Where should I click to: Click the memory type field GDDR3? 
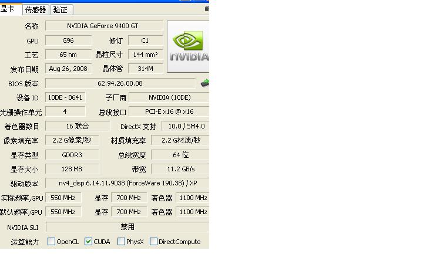pyautogui.click(x=72, y=155)
